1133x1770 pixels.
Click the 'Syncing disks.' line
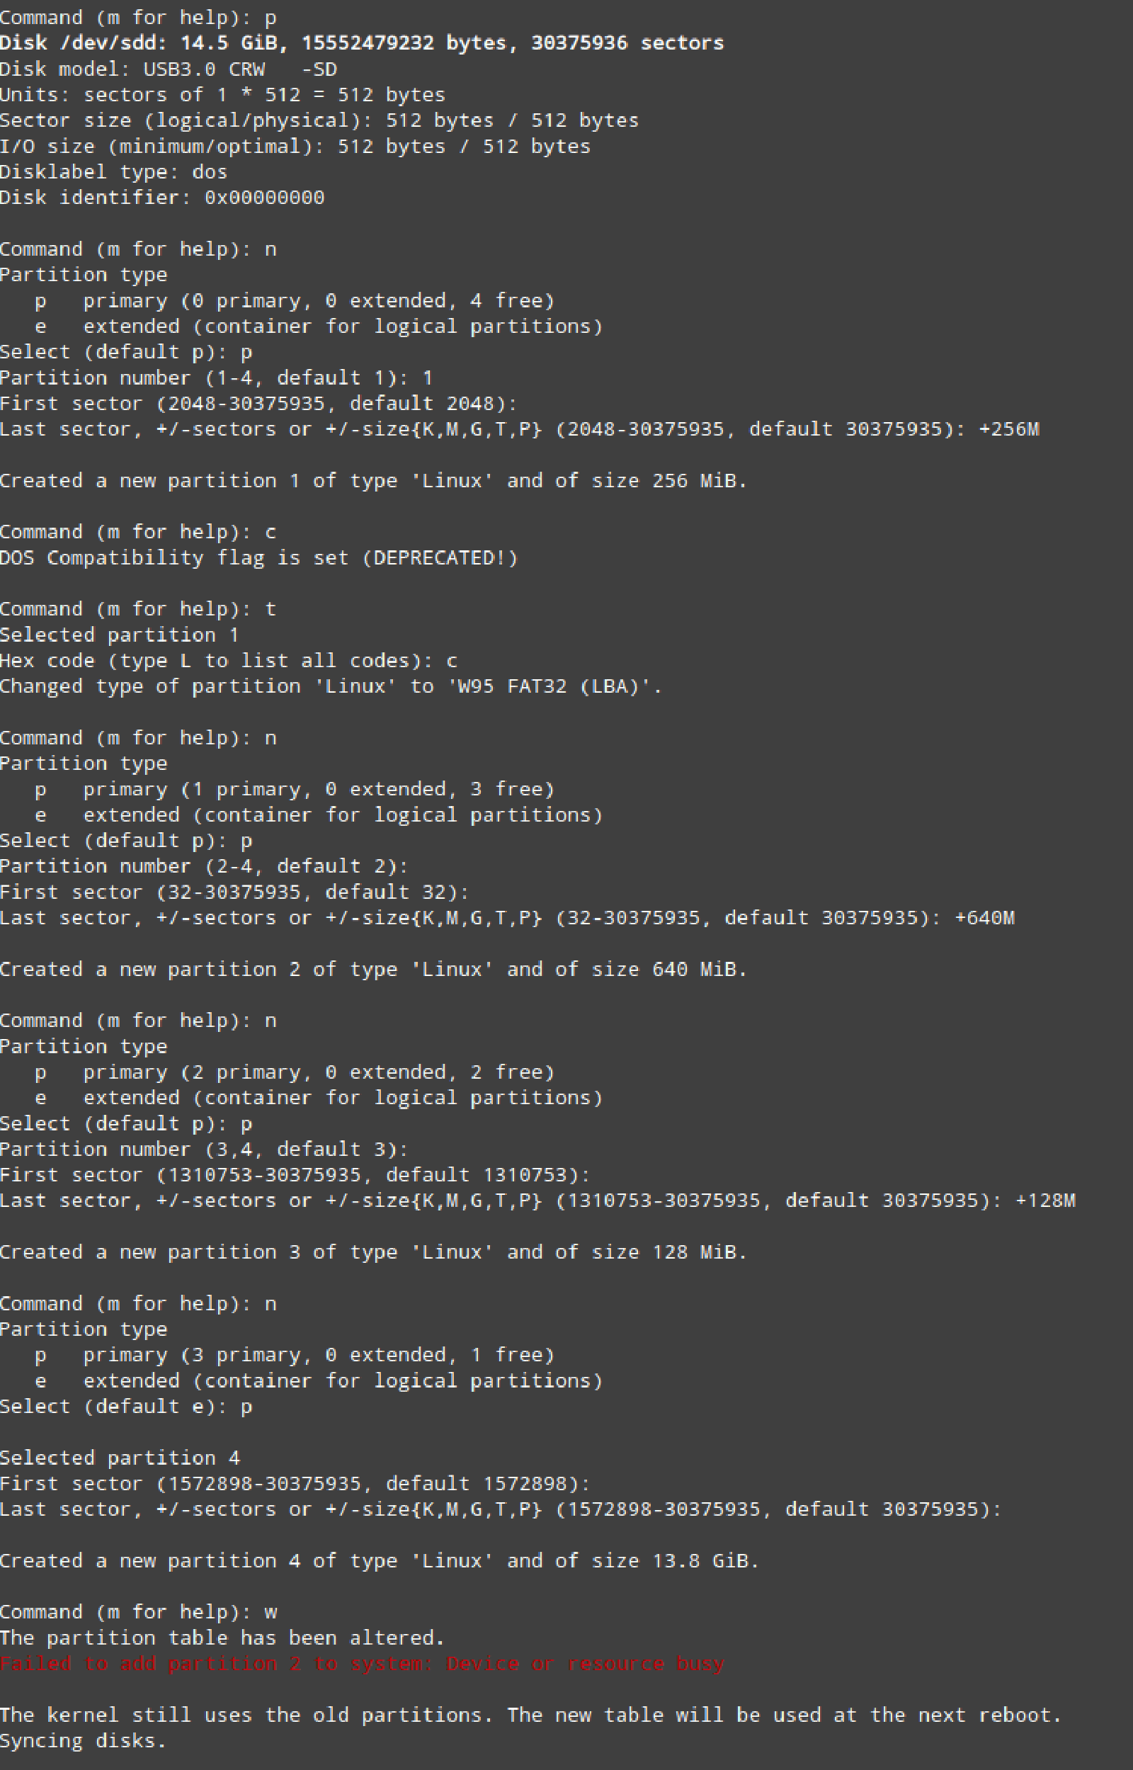83,1740
